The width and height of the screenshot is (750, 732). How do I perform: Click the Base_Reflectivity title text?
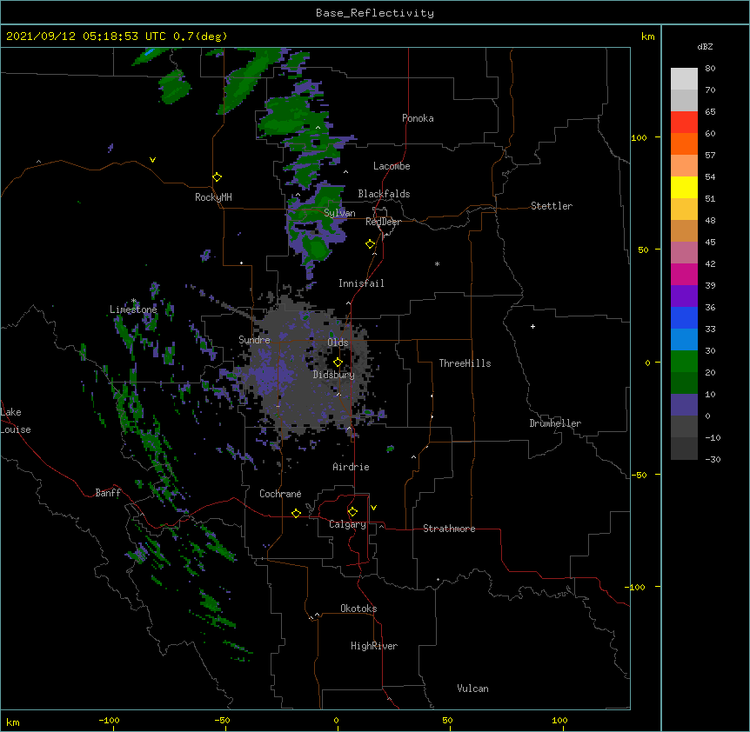(375, 13)
